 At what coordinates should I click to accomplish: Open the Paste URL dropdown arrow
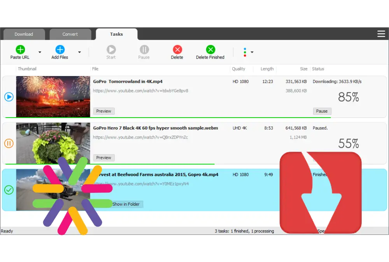click(x=40, y=52)
